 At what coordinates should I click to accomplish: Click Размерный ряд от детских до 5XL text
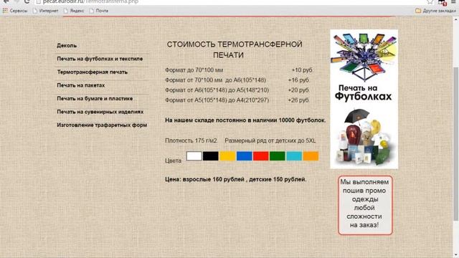[x=270, y=140]
